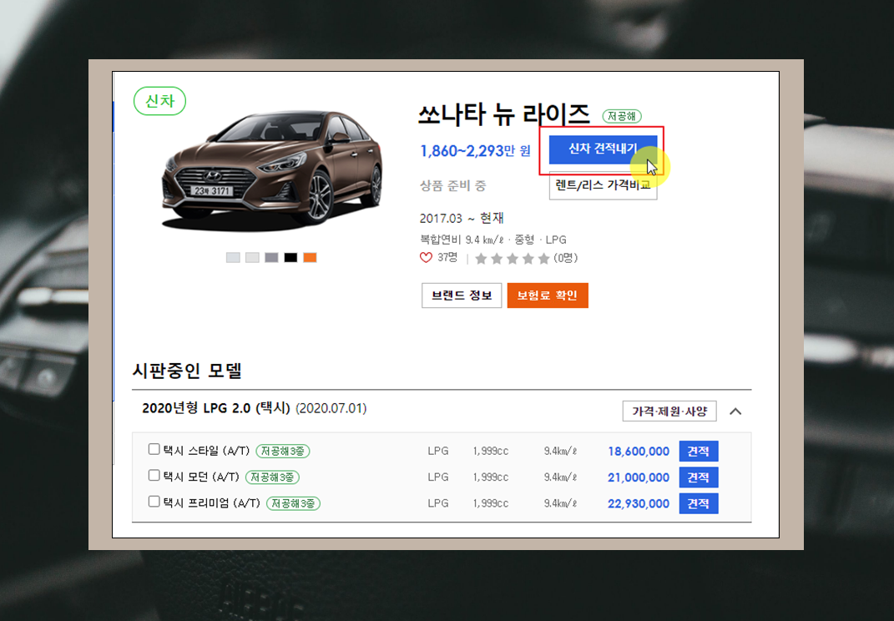Image resolution: width=894 pixels, height=621 pixels.
Task: Click 견적 button for 18,600,000 row
Action: 699,451
